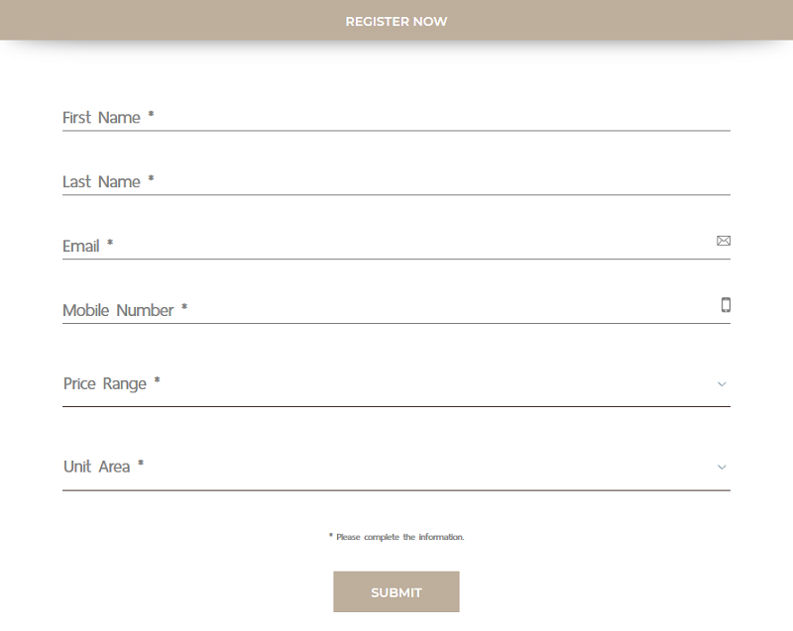The width and height of the screenshot is (793, 631).
Task: Focus the First Name input field
Action: 396,117
